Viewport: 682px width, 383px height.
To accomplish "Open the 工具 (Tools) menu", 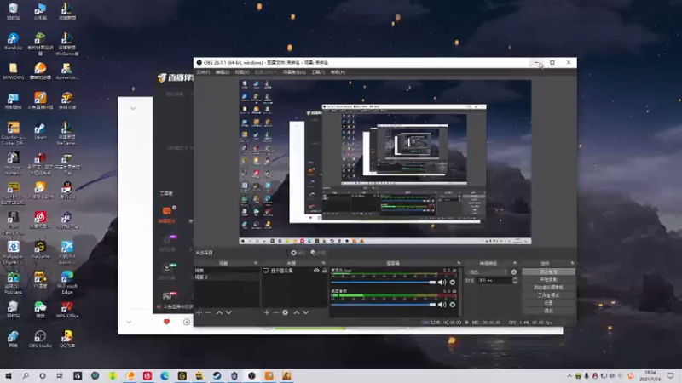I will point(317,72).
